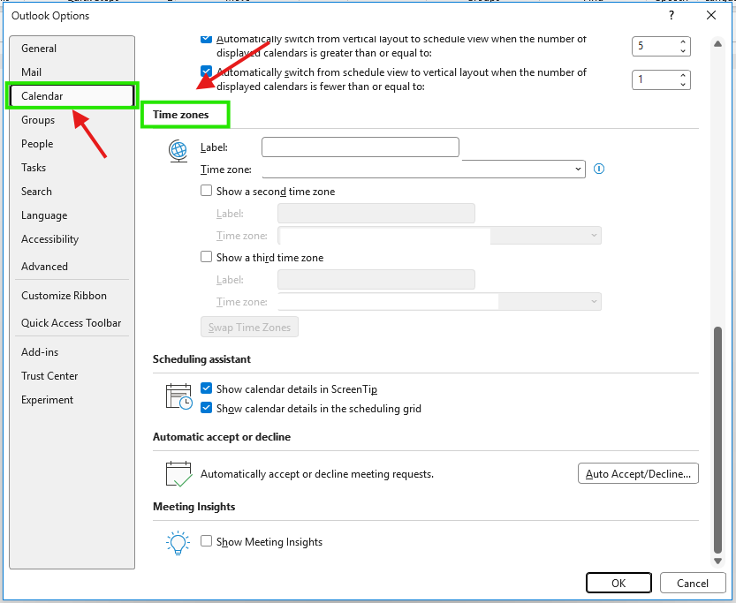Toggle switch from vertical layout to schedule view
The width and height of the screenshot is (736, 603).
tap(206, 39)
